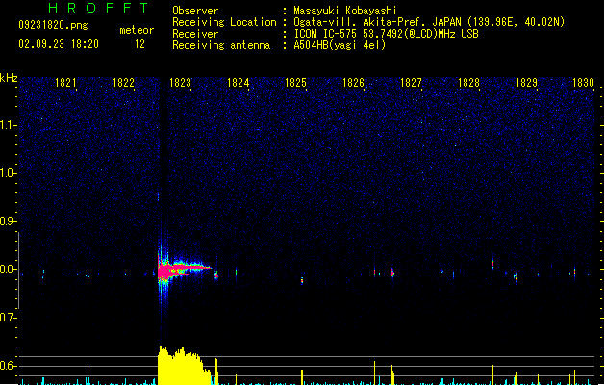Screen dimensions: 605x385
Task: Click the 1823 time marker
Action: click(x=180, y=83)
